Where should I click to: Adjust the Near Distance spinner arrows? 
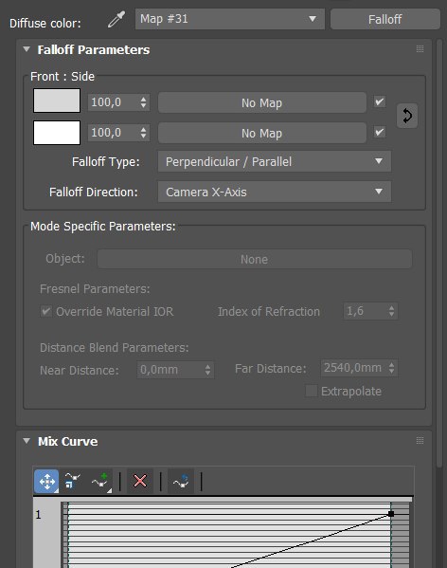208,370
